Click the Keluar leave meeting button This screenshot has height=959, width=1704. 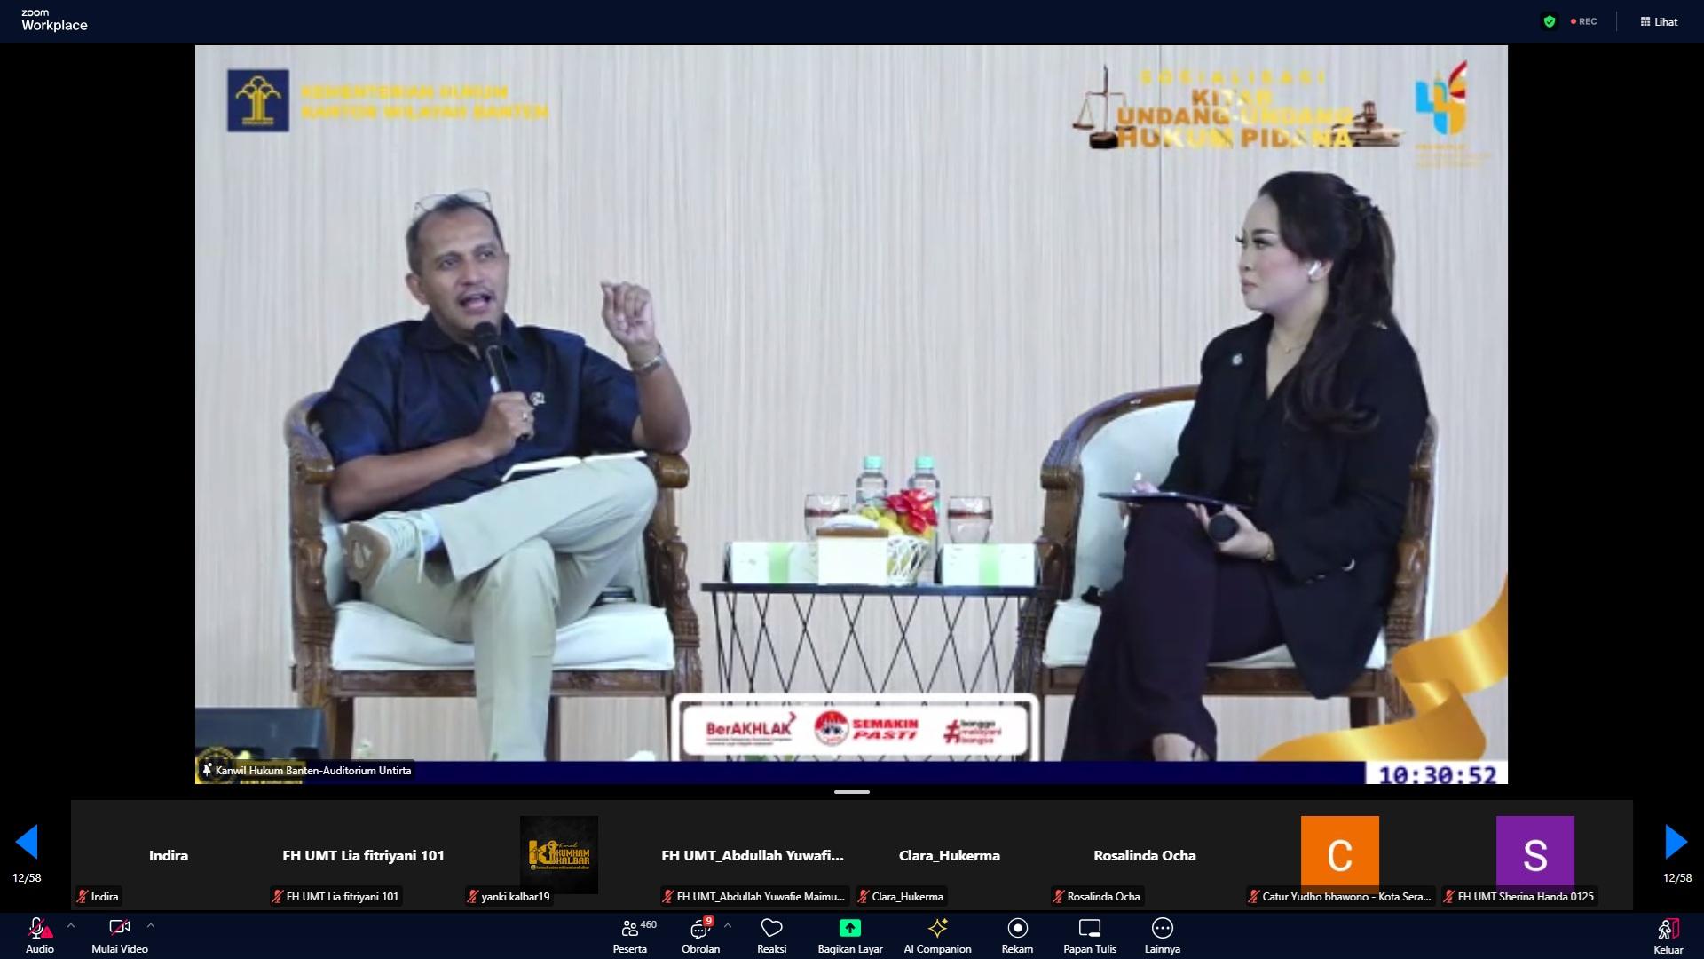pos(1668,935)
